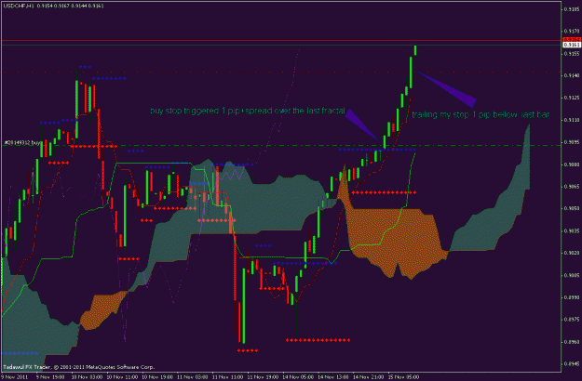This screenshot has width=582, height=381.
Task: Click the '10 Nov 11:00' time axis label
Action: coord(122,377)
